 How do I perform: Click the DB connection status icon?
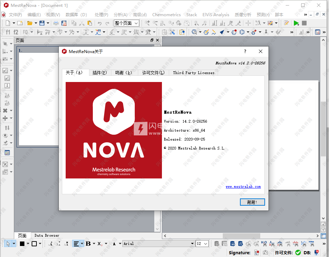tap(316, 253)
